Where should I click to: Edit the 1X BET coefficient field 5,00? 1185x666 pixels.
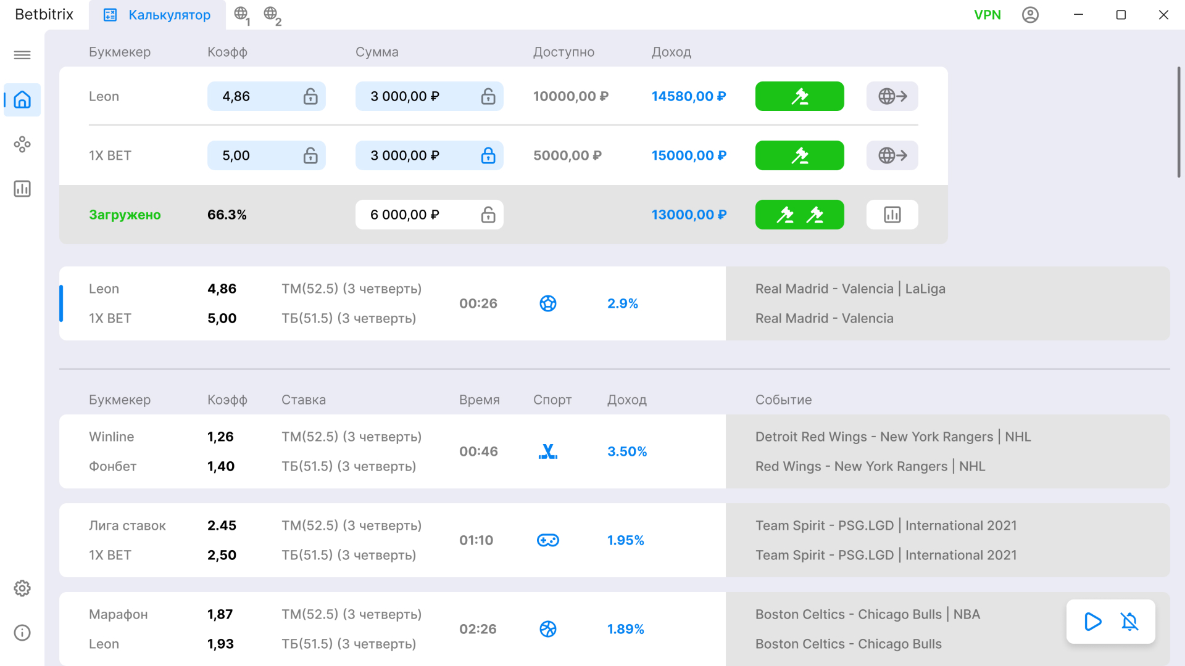(267, 155)
